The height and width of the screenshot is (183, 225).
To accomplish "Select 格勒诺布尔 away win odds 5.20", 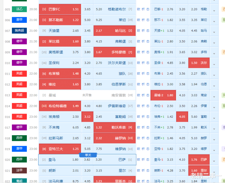I will (114, 9).
